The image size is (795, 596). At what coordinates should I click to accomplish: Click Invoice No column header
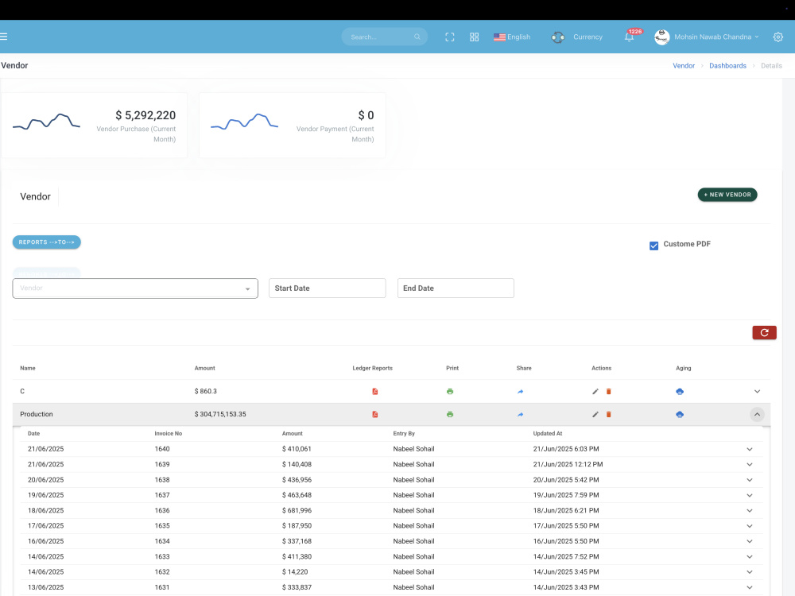pos(169,434)
